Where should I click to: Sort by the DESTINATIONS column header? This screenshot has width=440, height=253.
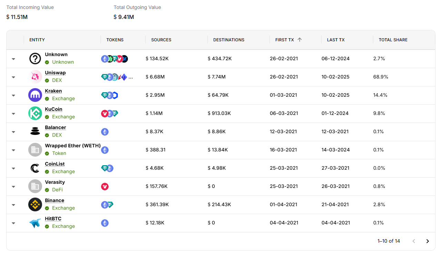(229, 40)
